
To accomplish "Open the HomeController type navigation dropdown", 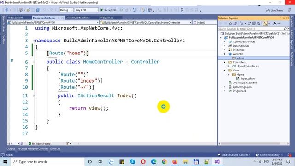I will coord(146,23).
